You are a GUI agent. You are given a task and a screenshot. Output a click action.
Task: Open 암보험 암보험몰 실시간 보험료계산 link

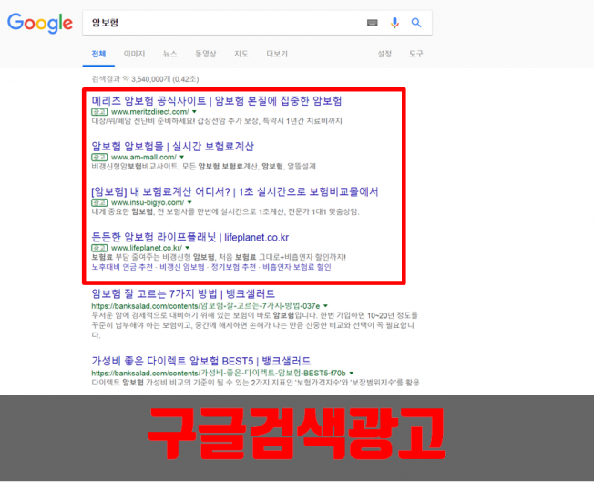[173, 147]
